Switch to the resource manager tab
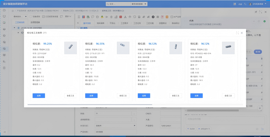 tap(35, 23)
